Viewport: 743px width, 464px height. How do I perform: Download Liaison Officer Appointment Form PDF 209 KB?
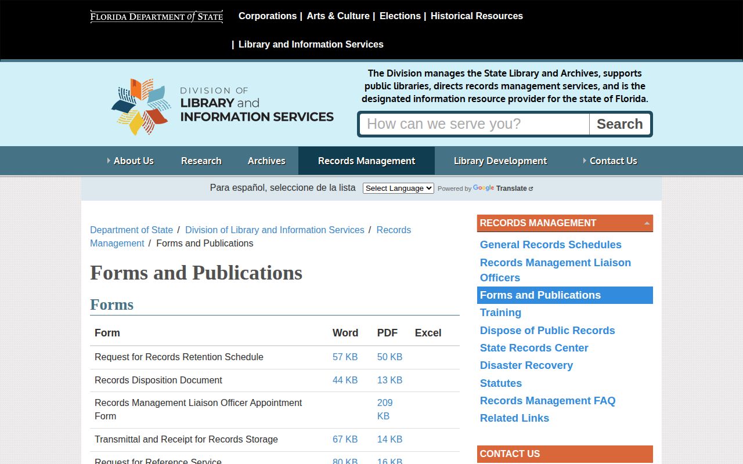coord(385,409)
